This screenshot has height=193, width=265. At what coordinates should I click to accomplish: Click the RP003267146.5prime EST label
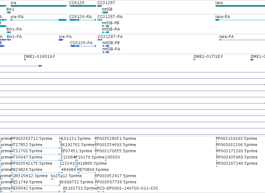coord(237,163)
